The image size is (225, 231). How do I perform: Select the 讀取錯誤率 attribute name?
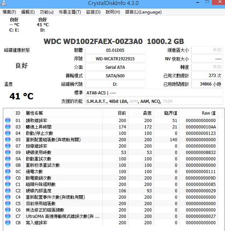tap(37, 121)
